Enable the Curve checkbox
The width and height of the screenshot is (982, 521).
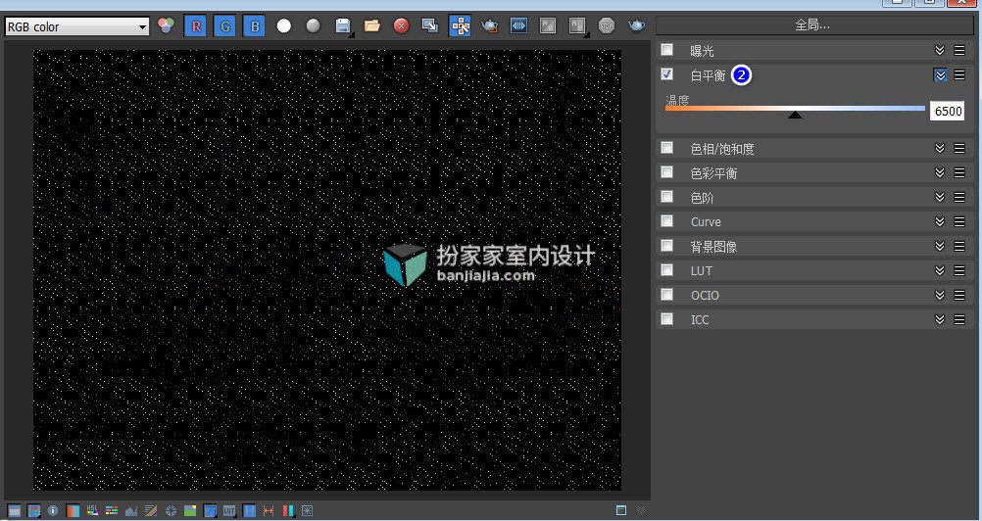[667, 220]
